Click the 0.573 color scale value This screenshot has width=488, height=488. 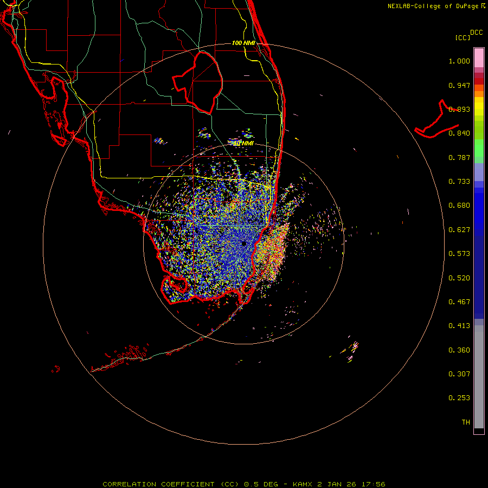(x=459, y=254)
